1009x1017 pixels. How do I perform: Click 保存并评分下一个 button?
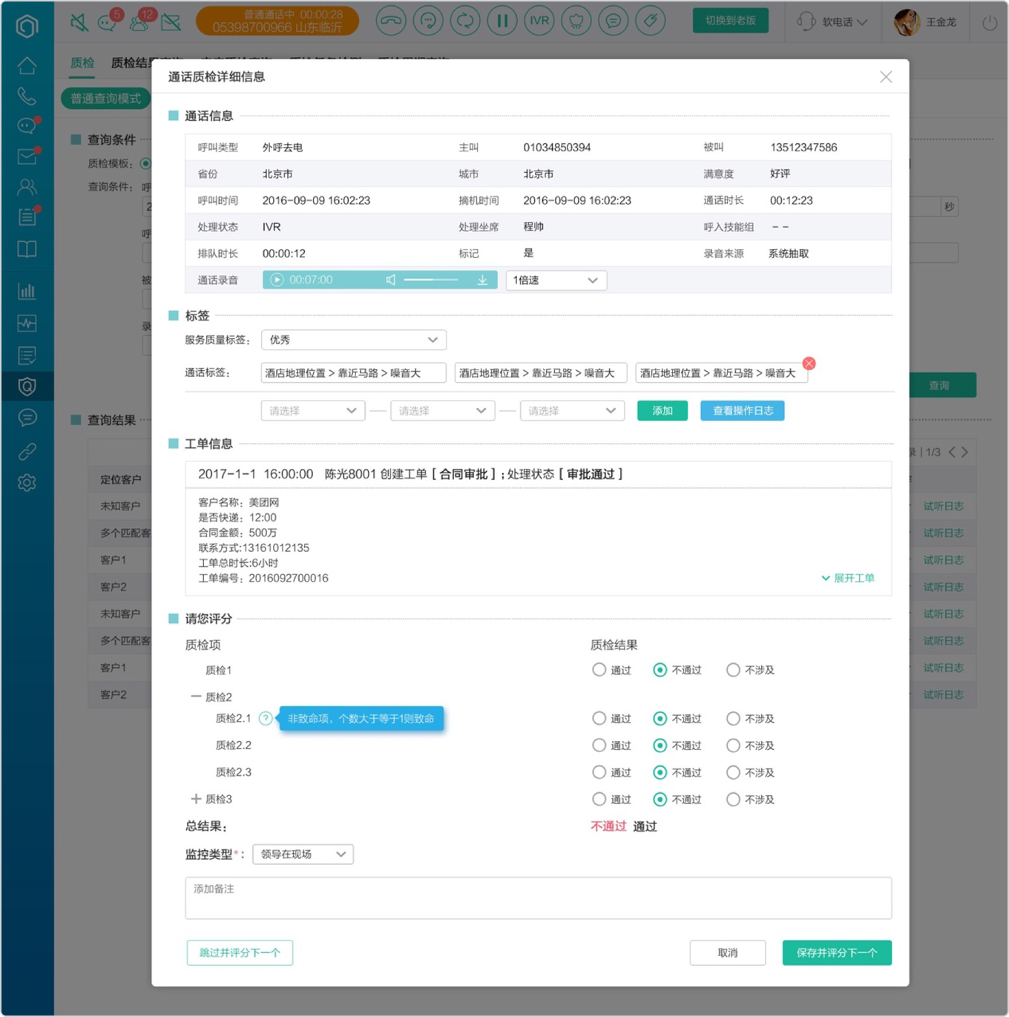click(837, 952)
